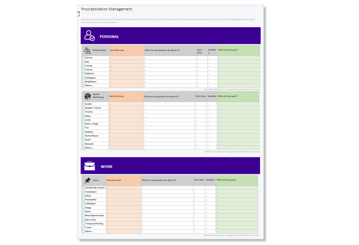
Task: Click Describe Issue header in the Work table
Action: [x=114, y=180]
